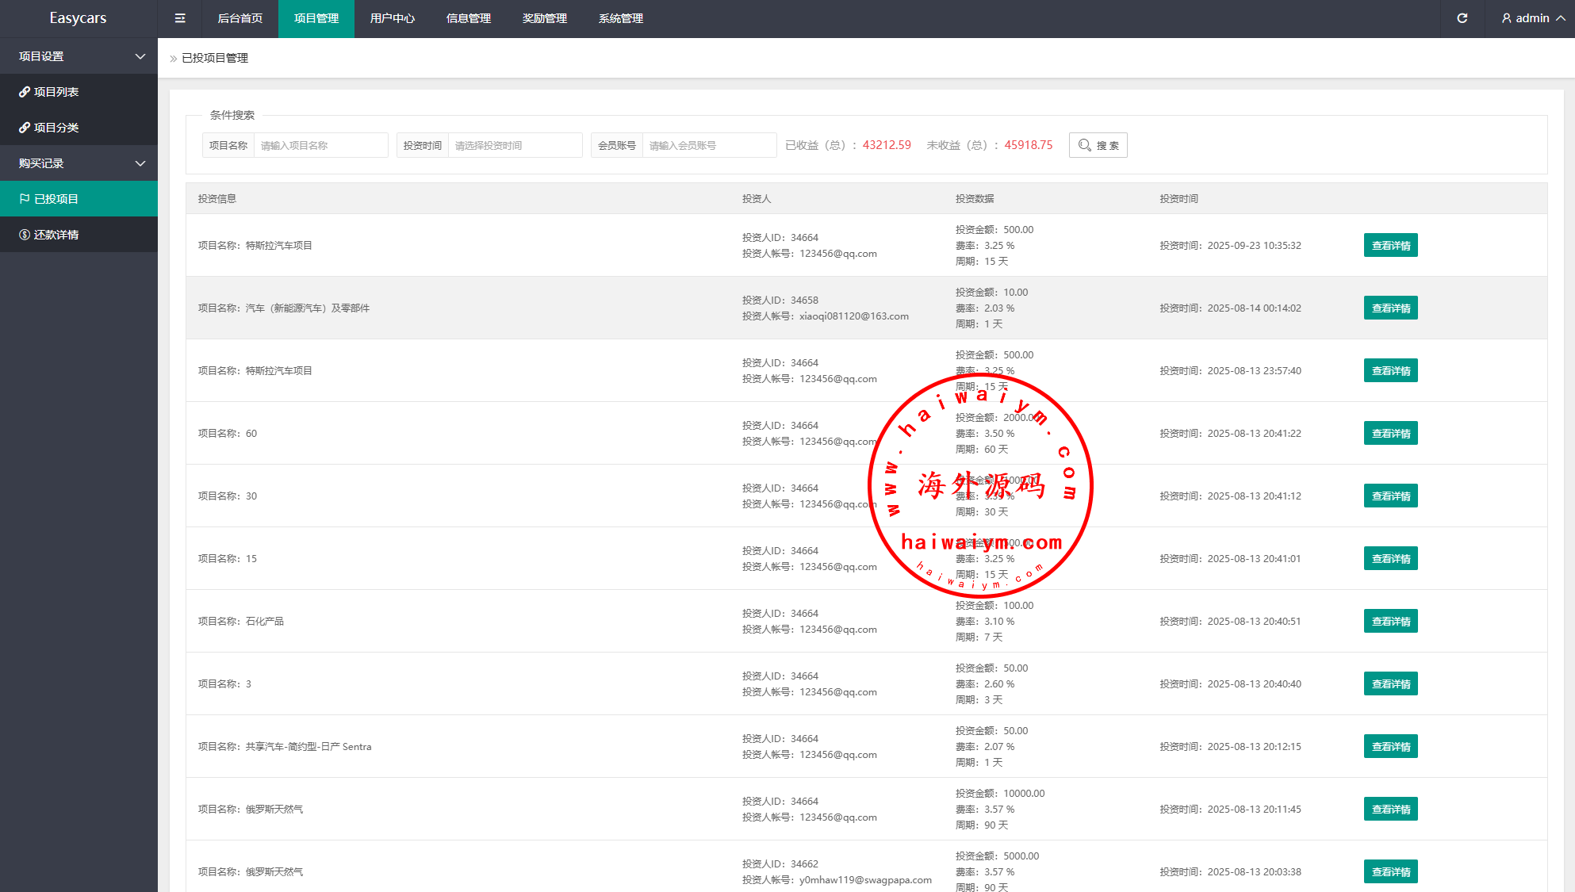Click the flag icon beside 已投项目

(25, 199)
